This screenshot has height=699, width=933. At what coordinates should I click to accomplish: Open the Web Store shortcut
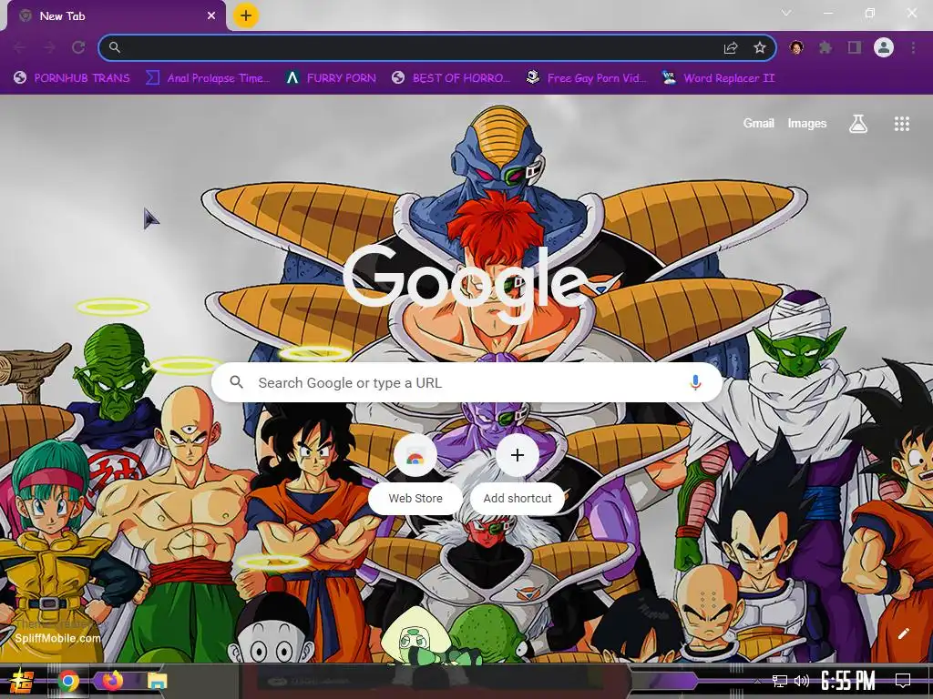(415, 475)
